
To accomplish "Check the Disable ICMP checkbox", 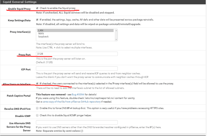I will click(x=37, y=115).
